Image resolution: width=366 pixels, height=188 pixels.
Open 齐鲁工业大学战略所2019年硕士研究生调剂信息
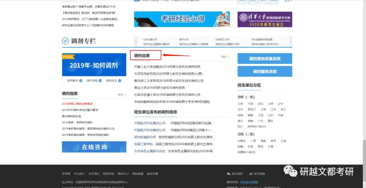(167, 67)
